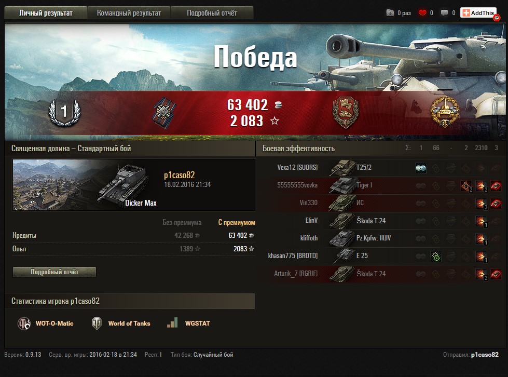Click the folder downloads count icon
Image resolution: width=508 pixels, height=377 pixels.
point(390,12)
